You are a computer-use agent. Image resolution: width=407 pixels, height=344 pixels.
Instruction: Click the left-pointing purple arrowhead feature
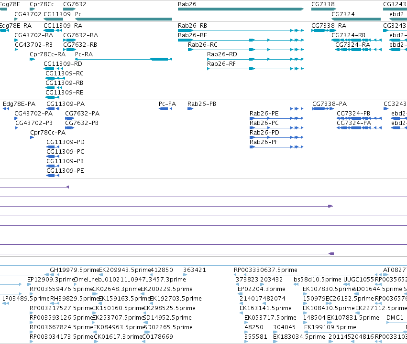68,187
